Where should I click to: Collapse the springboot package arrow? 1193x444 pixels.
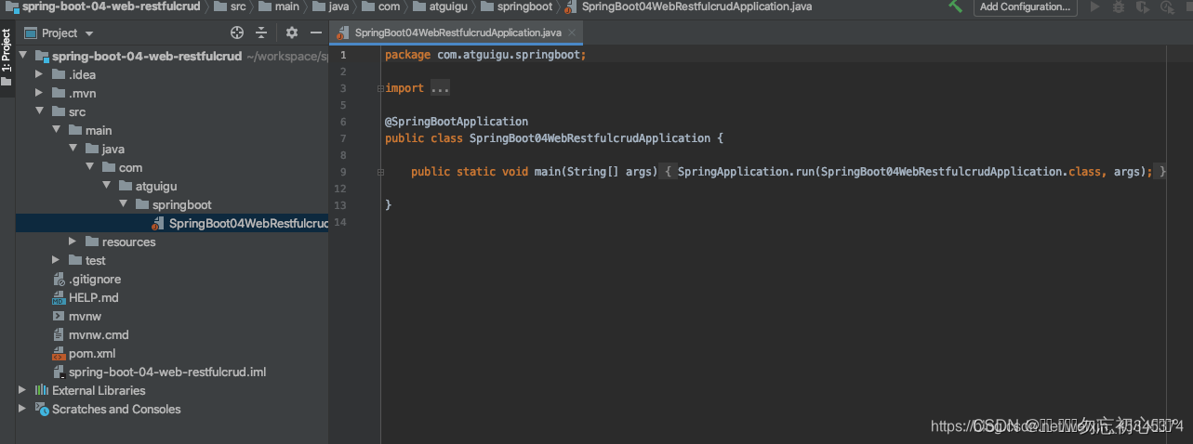coord(123,204)
